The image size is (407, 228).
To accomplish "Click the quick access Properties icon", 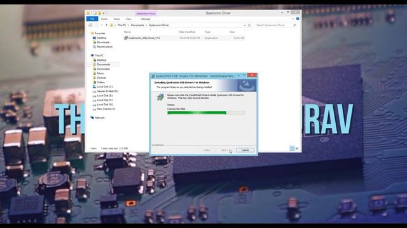I will [95, 13].
